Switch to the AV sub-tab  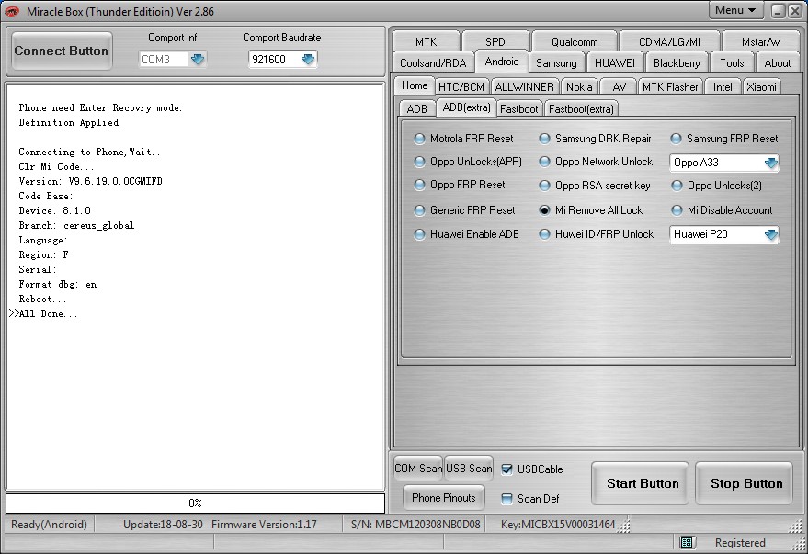click(619, 87)
